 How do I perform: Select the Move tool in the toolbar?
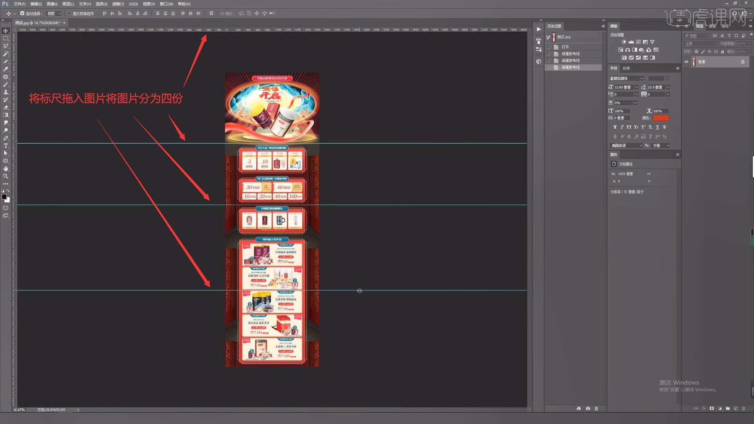coord(5,31)
